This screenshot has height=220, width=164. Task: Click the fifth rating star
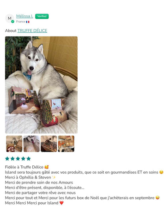[28, 159]
